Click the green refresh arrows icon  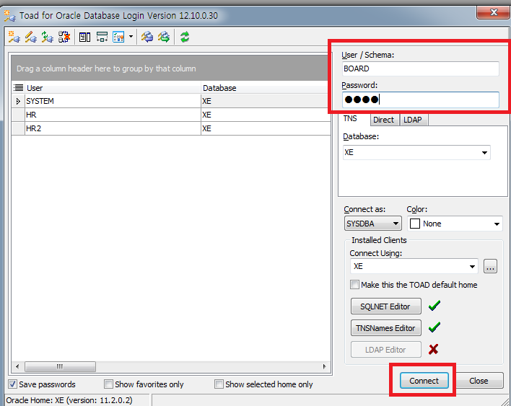click(x=185, y=37)
